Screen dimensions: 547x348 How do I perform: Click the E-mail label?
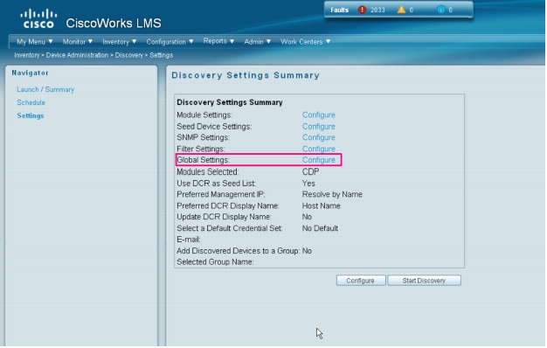coord(189,240)
